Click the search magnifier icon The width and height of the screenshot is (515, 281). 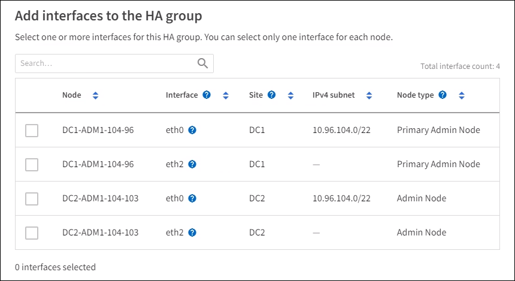[202, 64]
